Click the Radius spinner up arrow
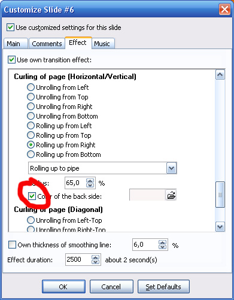The width and height of the screenshot is (234, 300). (90, 181)
